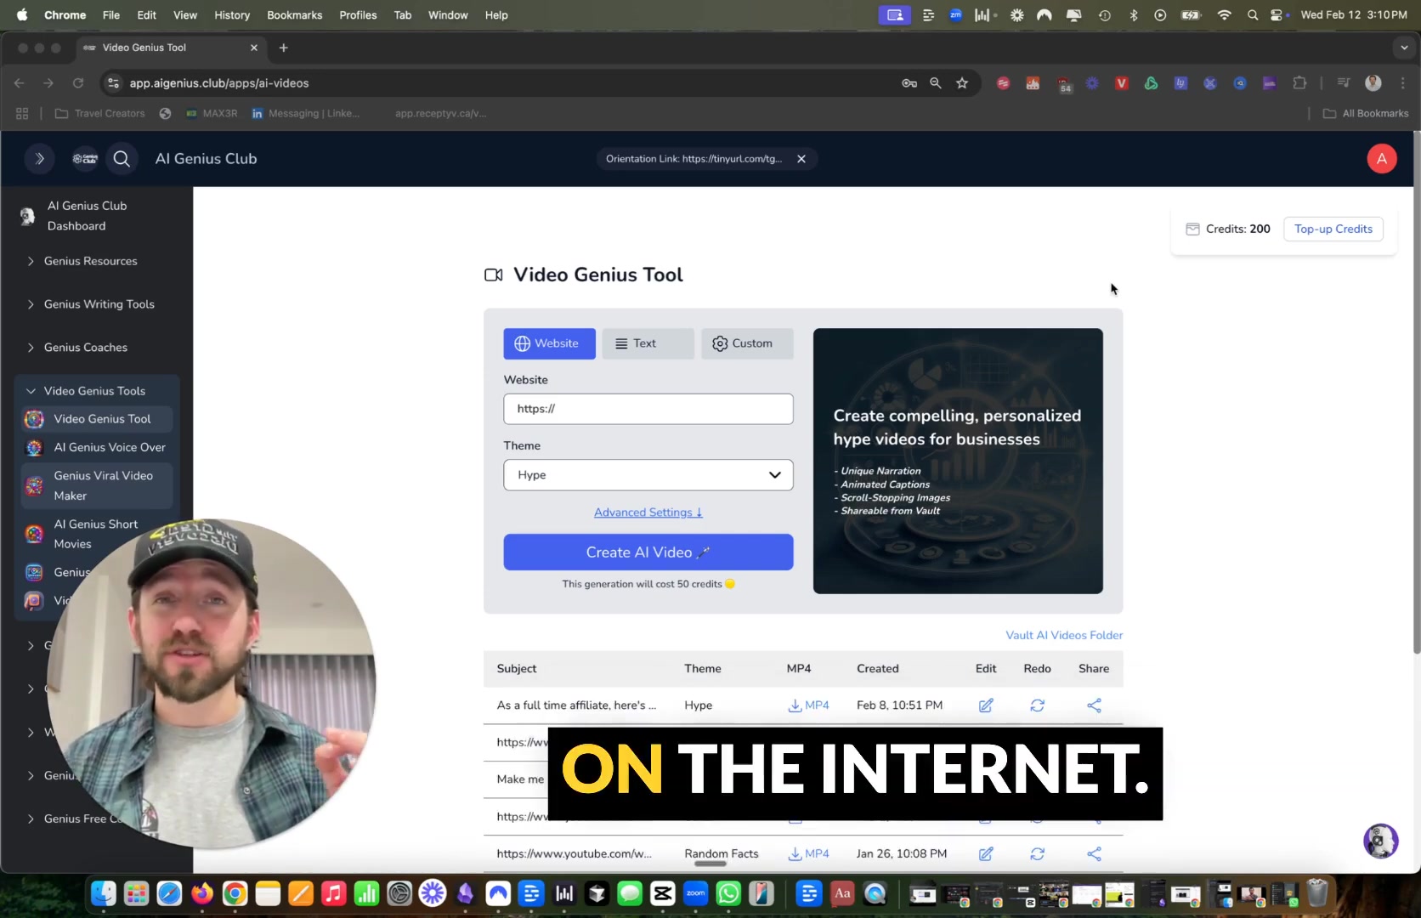
Task: Open the Travel Creators bookmark folder
Action: pos(100,113)
